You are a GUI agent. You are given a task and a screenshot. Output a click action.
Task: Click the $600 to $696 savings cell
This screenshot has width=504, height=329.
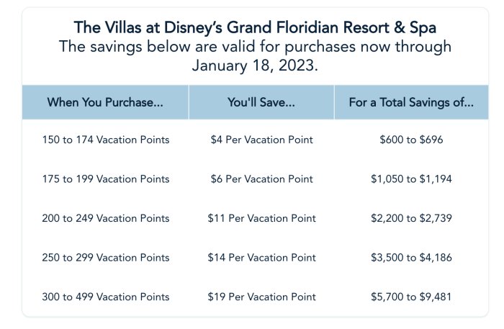411,140
